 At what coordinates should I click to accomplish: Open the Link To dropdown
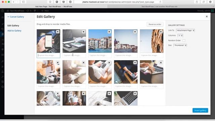[x=185, y=31]
